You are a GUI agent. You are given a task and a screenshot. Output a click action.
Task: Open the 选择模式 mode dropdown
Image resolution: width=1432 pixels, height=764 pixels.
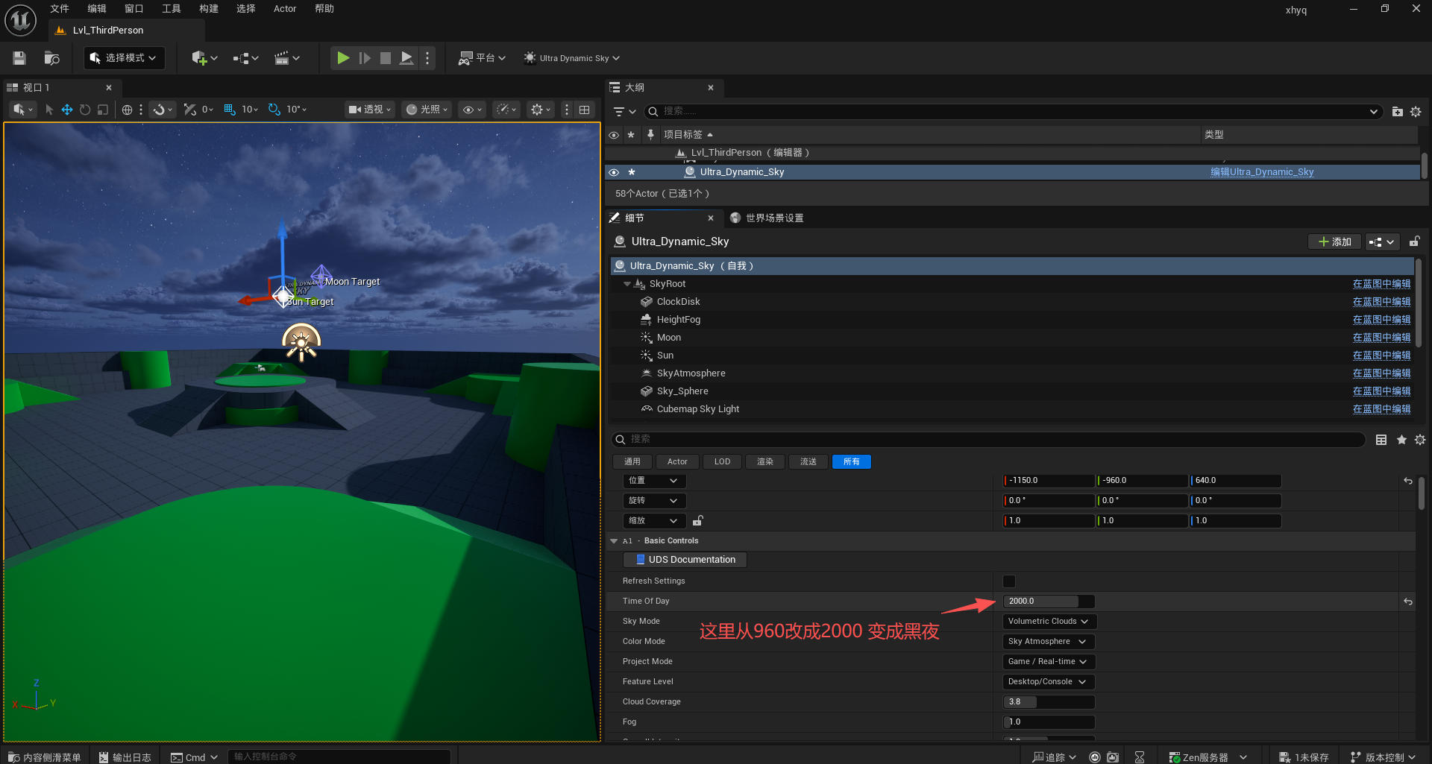coord(124,58)
